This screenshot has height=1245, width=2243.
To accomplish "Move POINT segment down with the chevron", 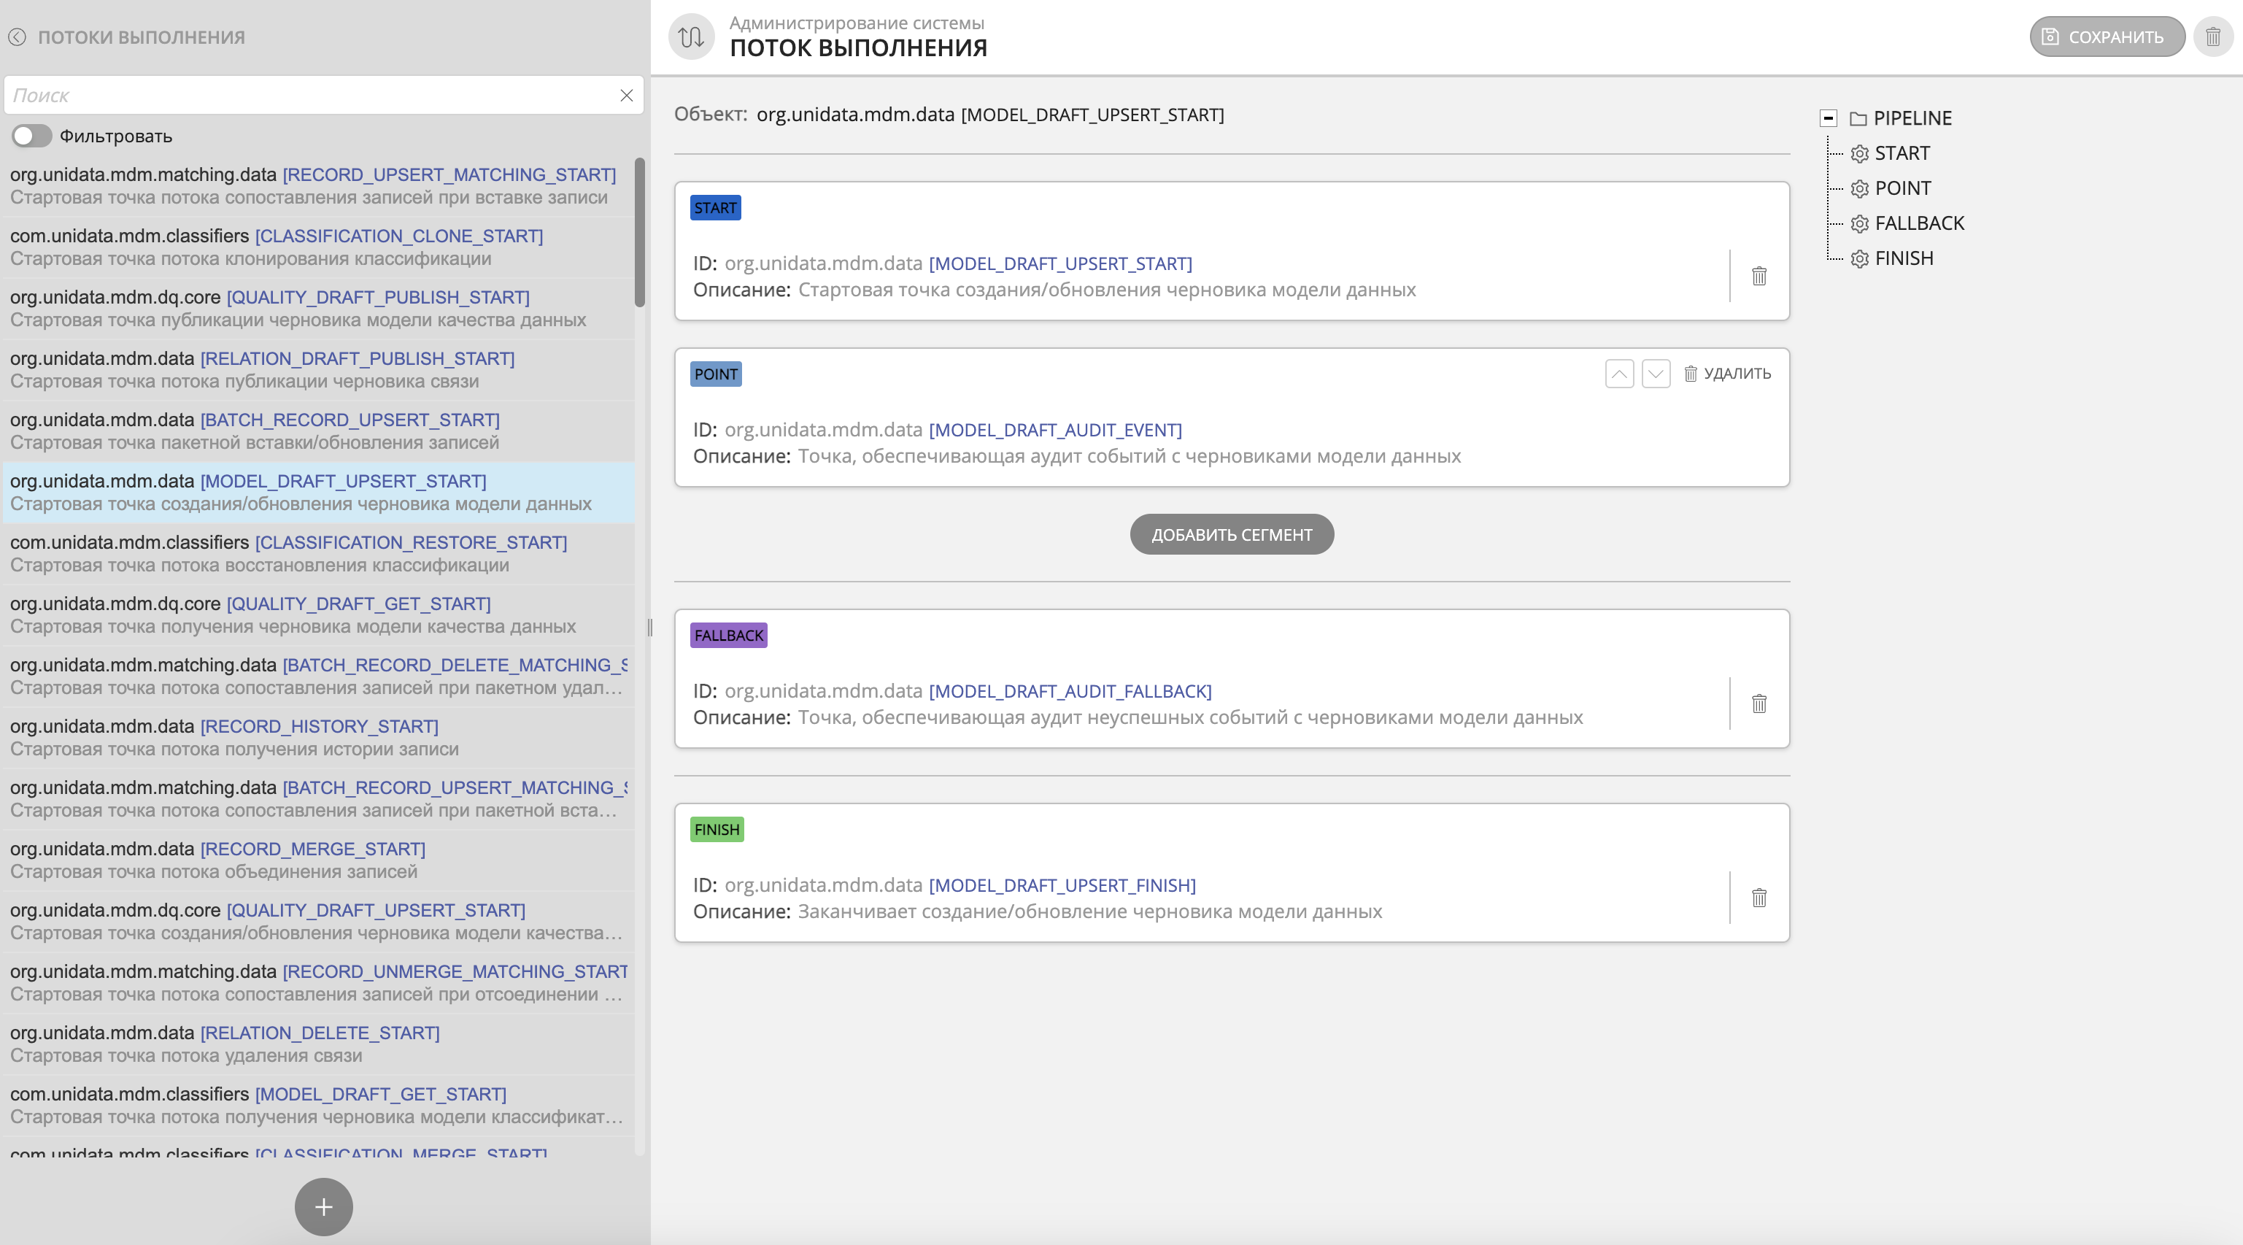I will coord(1656,374).
